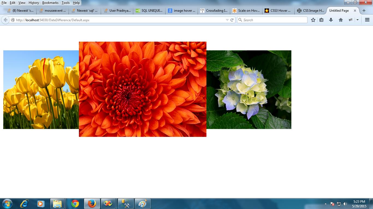Open the Downloads arrow icon
Viewport: 373px width, 209px height.
click(x=331, y=20)
